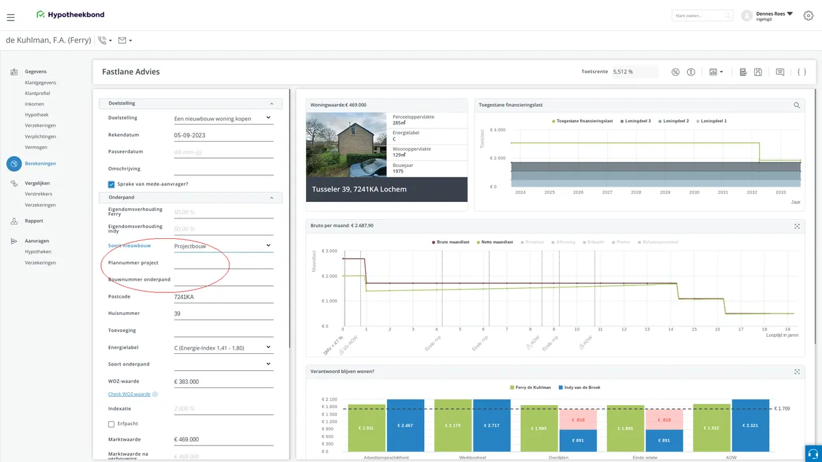Open the chart view dropdown icon
822x462 pixels.
click(x=716, y=72)
